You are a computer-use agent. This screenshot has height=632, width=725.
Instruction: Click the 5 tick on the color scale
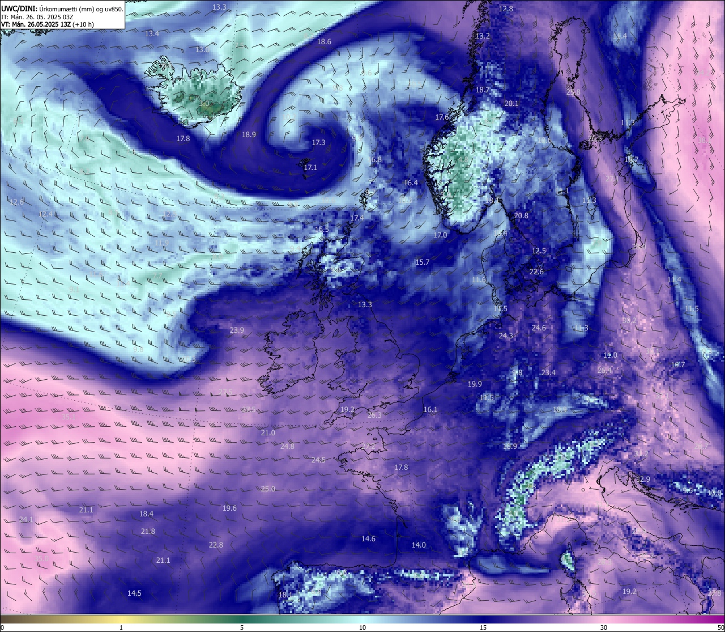point(242,627)
